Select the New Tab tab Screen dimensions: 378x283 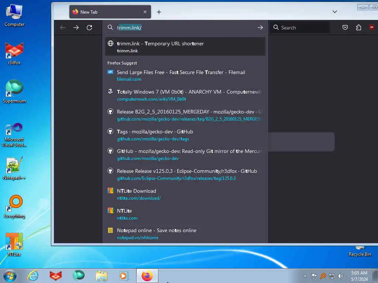pos(110,12)
